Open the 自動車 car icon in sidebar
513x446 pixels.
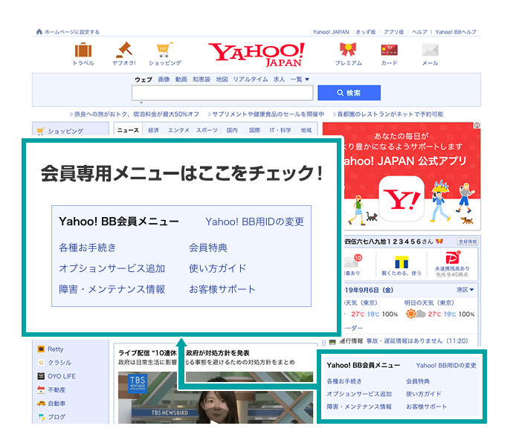click(x=40, y=403)
